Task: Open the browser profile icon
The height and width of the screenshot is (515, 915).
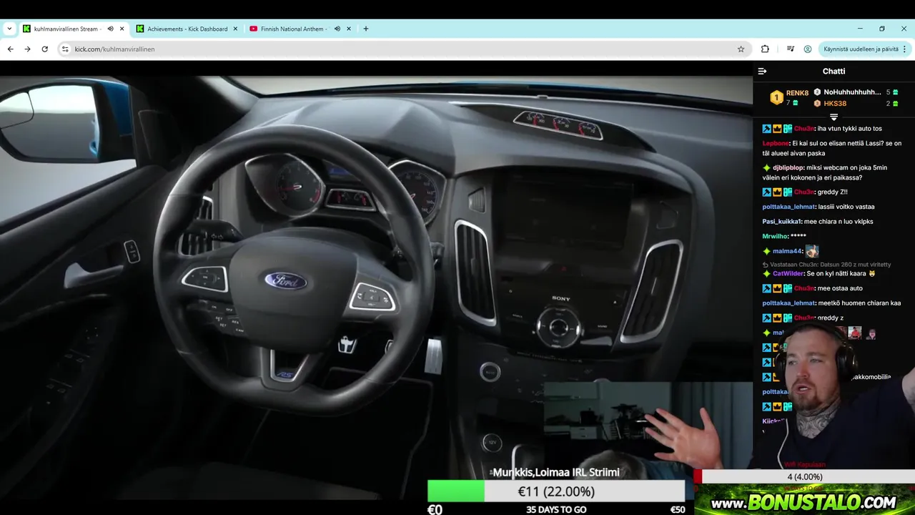Action: (808, 49)
